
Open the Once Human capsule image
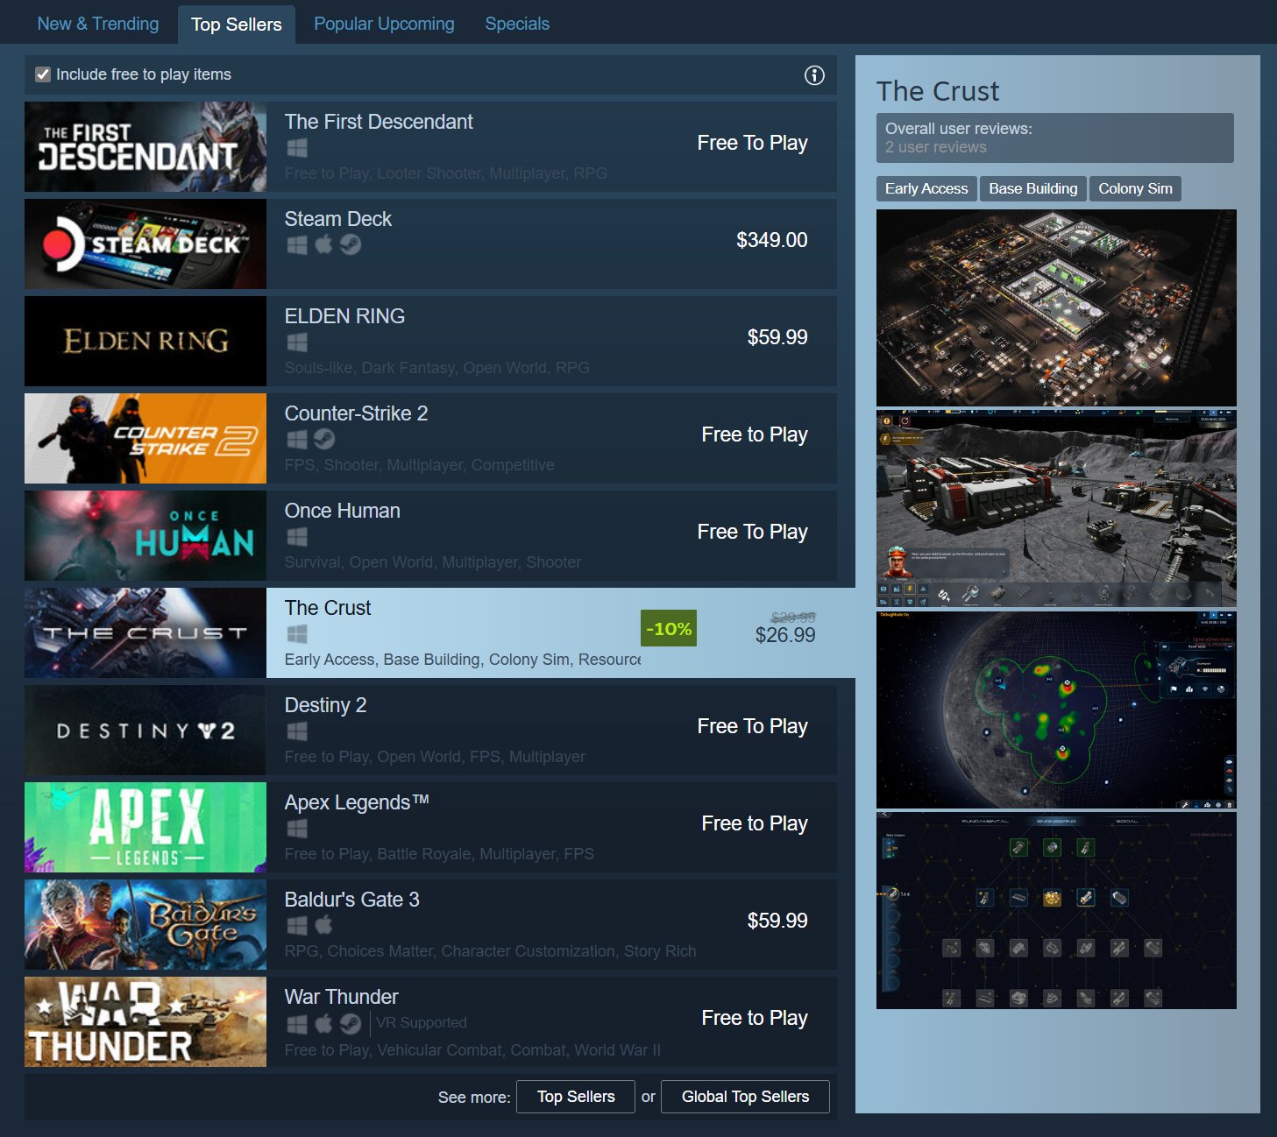145,536
